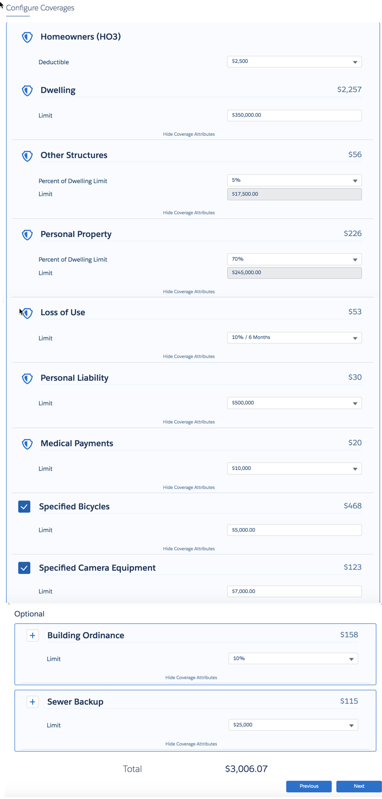This screenshot has width=382, height=799.
Task: Open Building Ordinance 10% limit dropdown
Action: 293,659
